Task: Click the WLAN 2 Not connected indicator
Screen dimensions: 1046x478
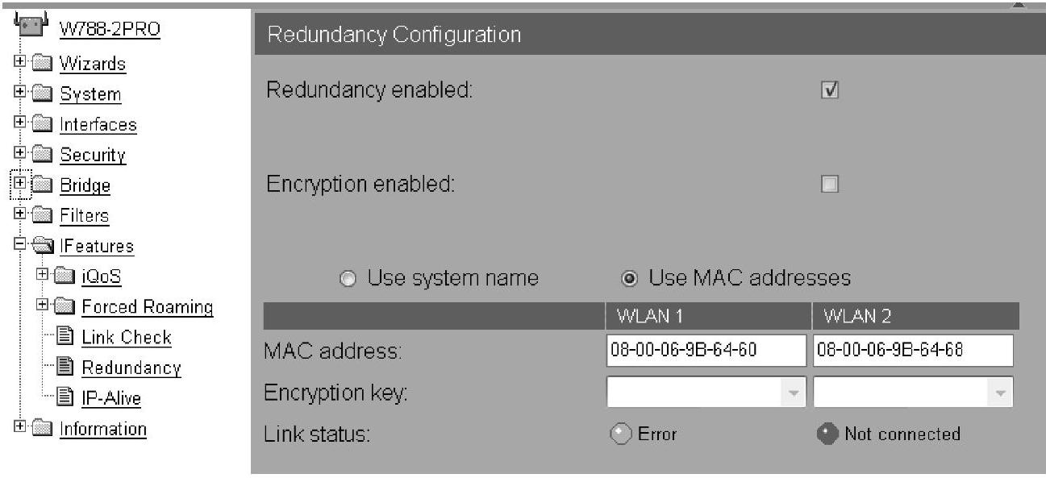Action: click(827, 434)
